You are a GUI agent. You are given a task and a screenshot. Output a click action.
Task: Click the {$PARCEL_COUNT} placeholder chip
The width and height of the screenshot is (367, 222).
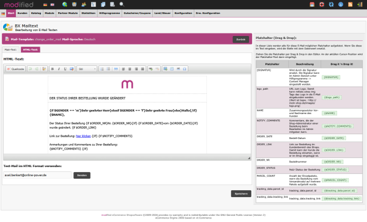click(x=335, y=180)
